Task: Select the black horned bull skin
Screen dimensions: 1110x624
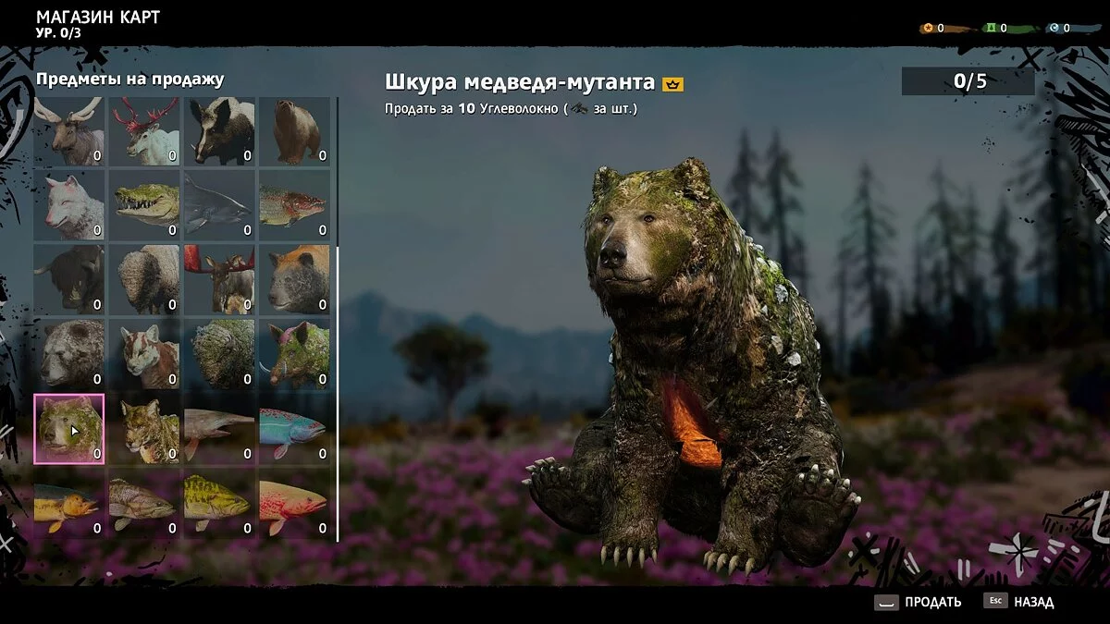Action: pos(68,279)
